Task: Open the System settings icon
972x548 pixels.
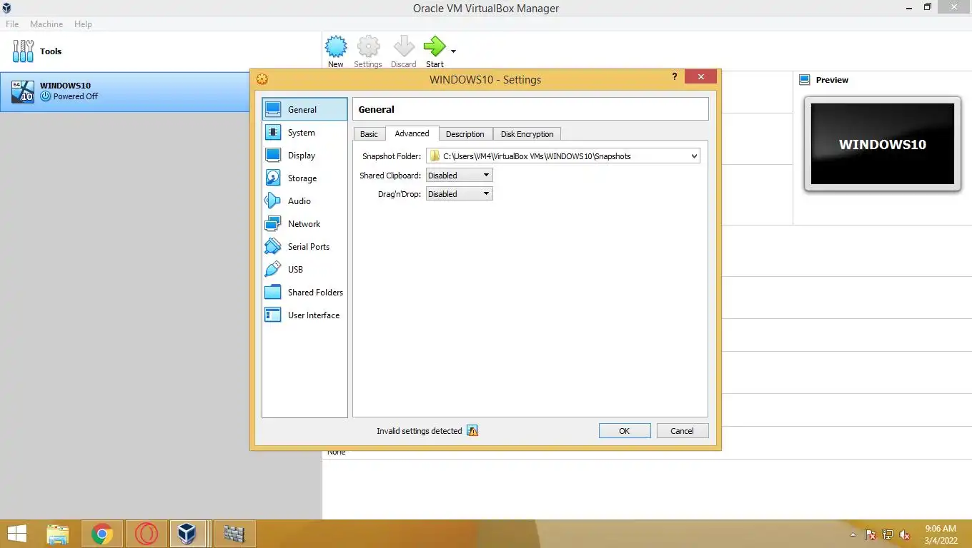Action: pos(273,132)
